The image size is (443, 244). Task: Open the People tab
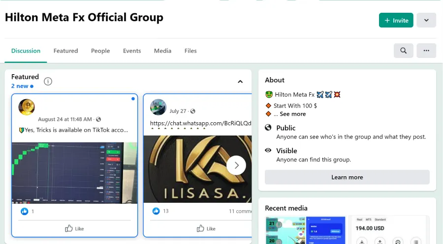[100, 51]
